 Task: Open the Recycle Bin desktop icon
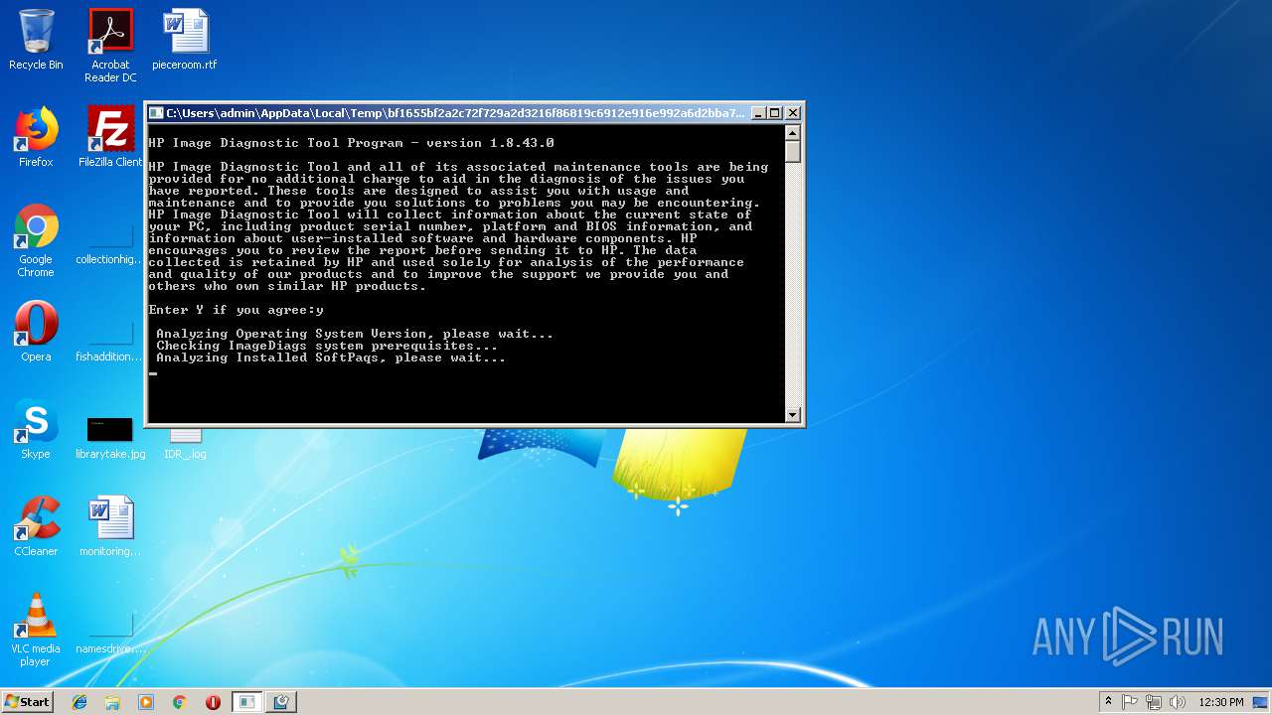36,40
